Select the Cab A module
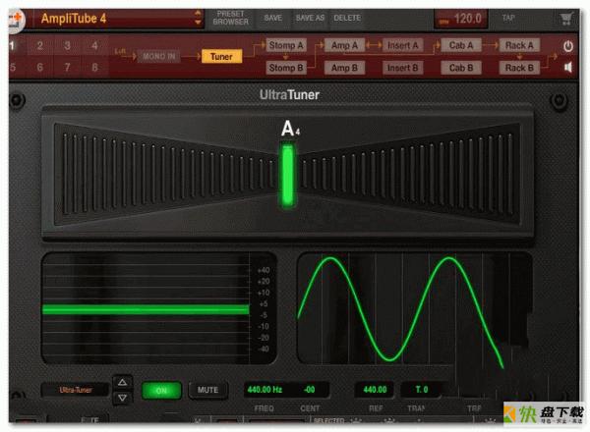590x432 pixels. 461,45
